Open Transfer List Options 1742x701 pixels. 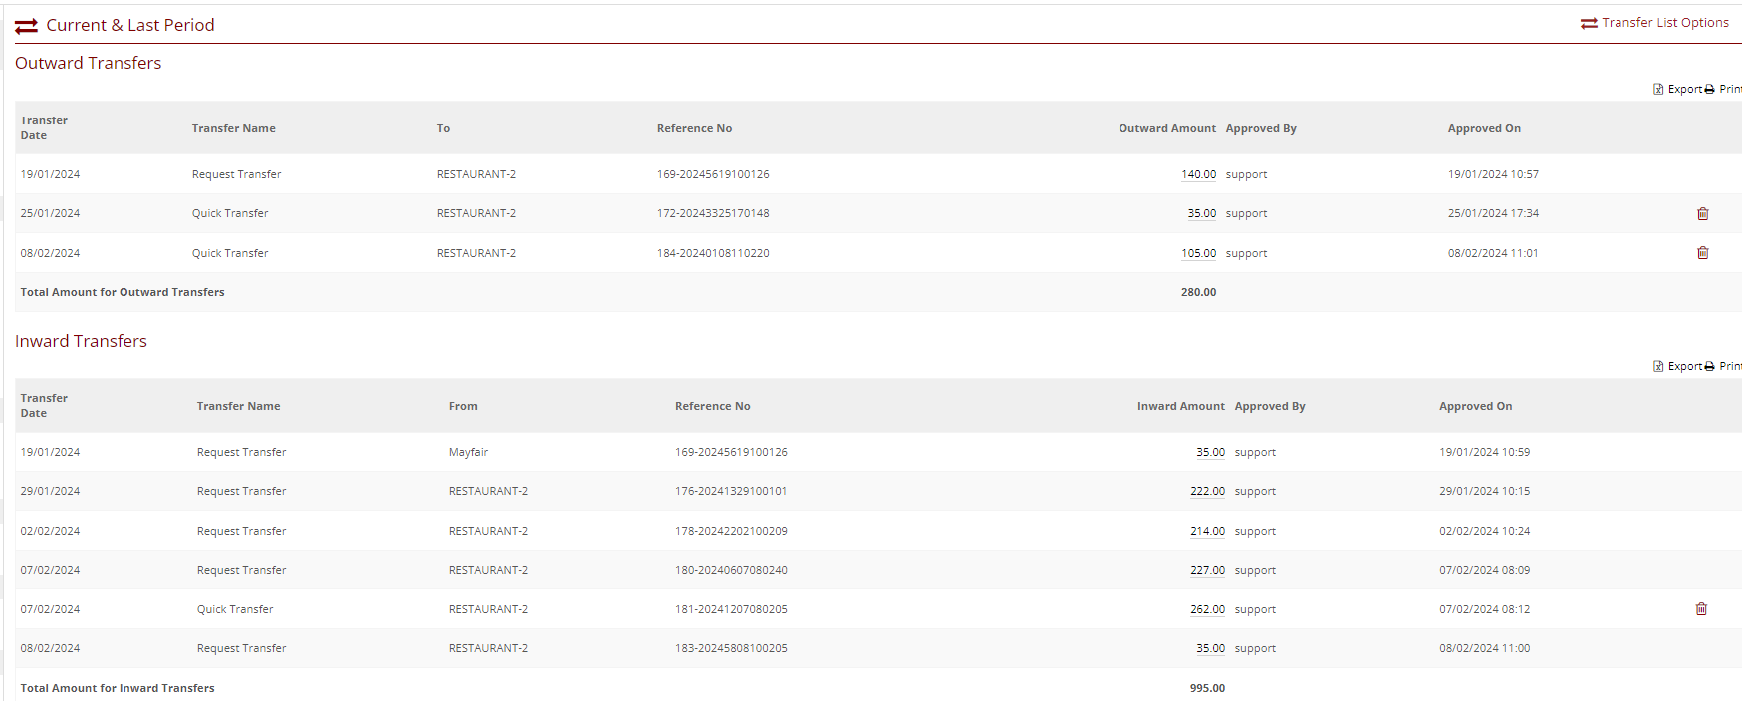click(x=1654, y=23)
